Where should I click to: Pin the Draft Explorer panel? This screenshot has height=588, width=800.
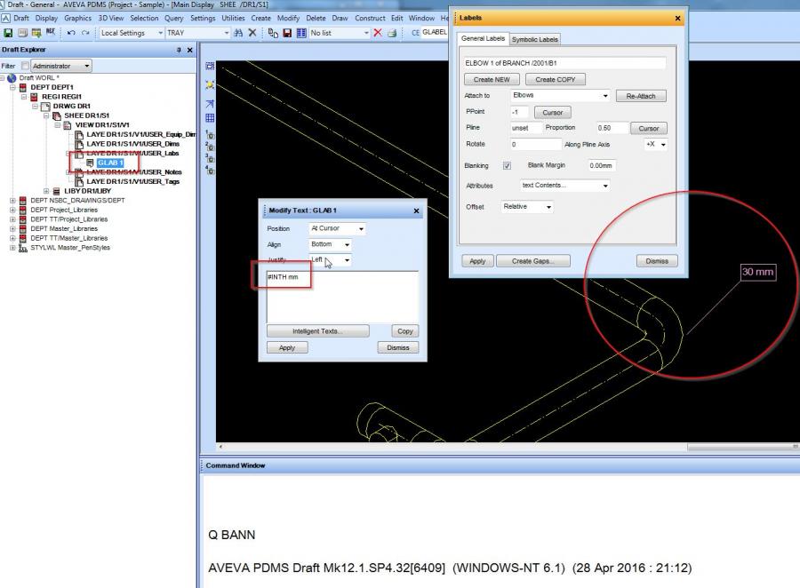179,50
